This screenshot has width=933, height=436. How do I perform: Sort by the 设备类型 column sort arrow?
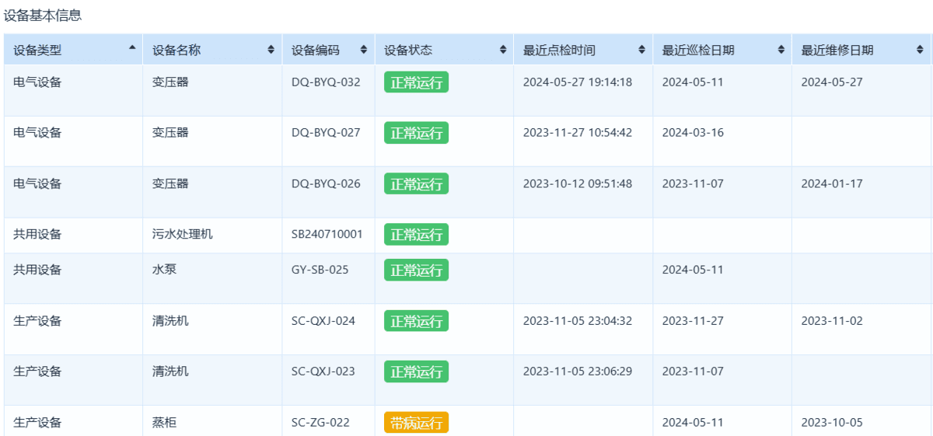pos(132,47)
